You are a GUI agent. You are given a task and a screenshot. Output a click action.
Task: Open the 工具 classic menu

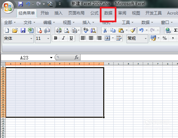(128, 23)
